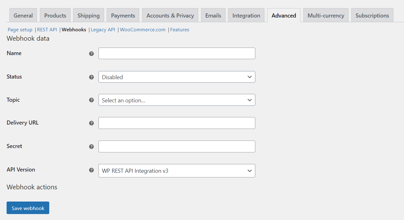Open the Accounts & Privacy tab

pos(170,16)
